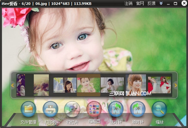188x128 pixels.
Task: Click the 反馈 feedback link
Action: click(x=152, y=4)
